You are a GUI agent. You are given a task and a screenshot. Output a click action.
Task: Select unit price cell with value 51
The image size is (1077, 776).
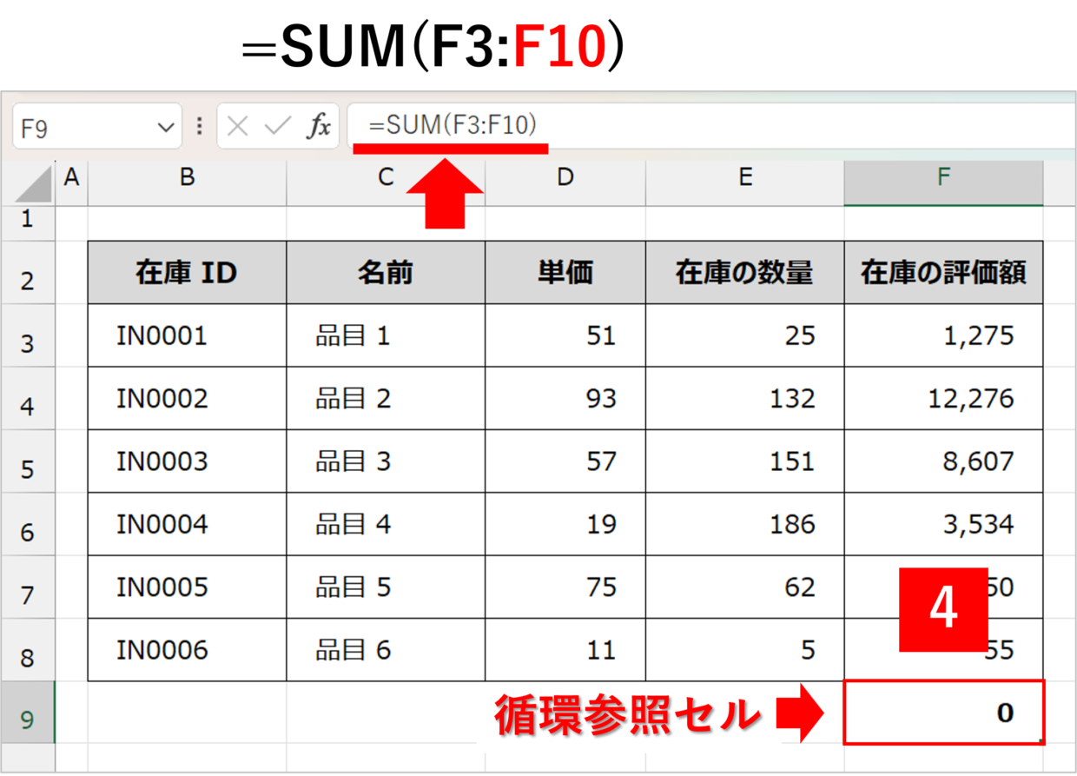565,335
